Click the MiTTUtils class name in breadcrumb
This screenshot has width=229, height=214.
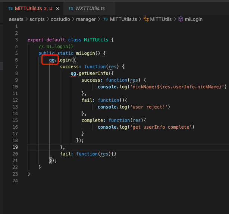click(x=161, y=19)
